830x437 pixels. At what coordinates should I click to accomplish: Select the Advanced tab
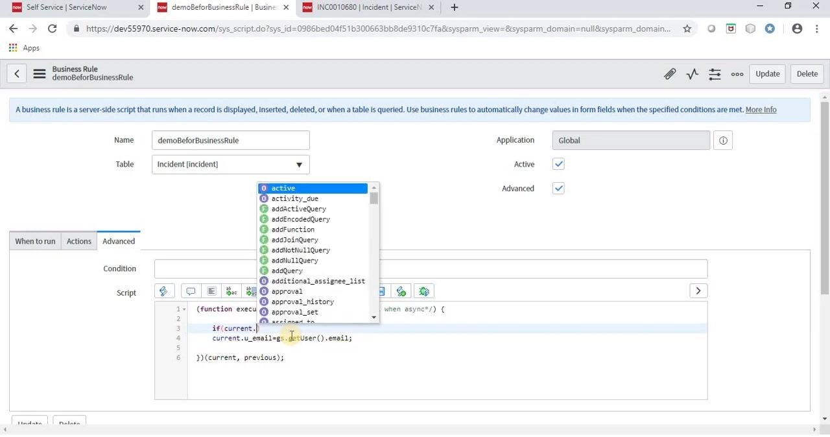coord(119,241)
